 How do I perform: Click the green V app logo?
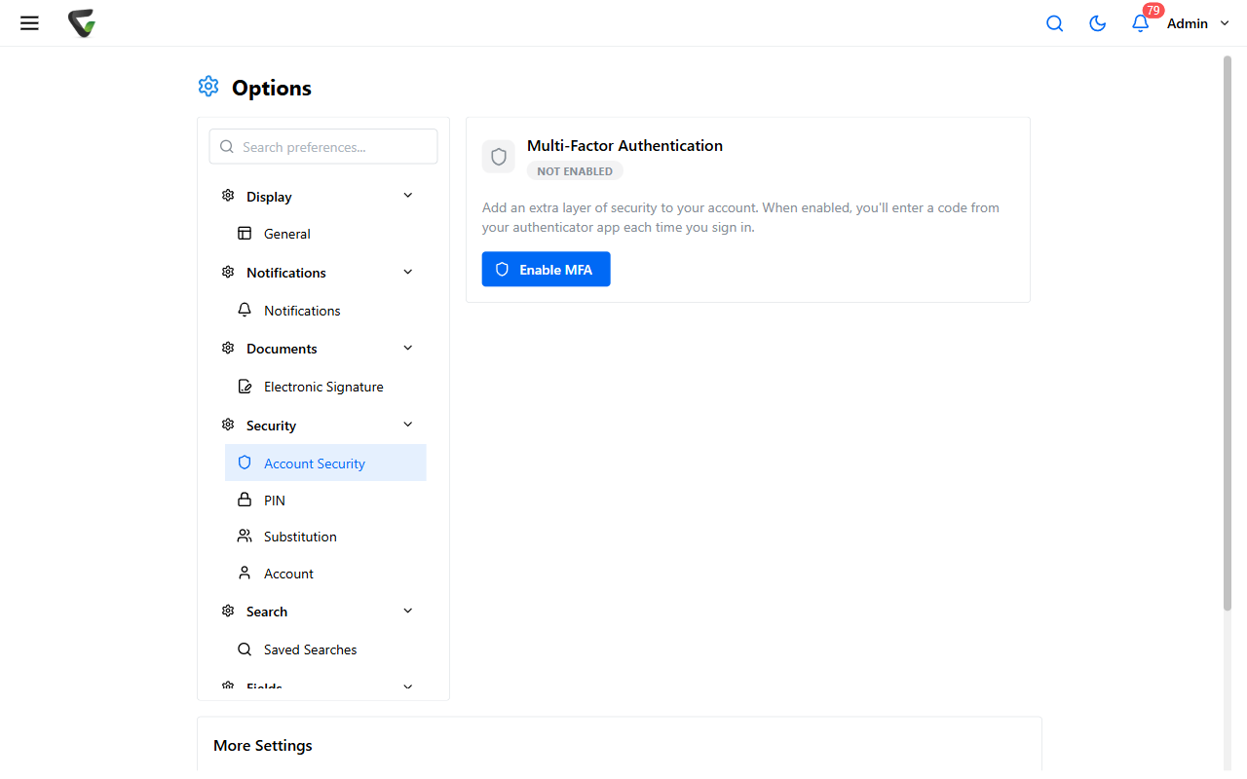pyautogui.click(x=82, y=23)
